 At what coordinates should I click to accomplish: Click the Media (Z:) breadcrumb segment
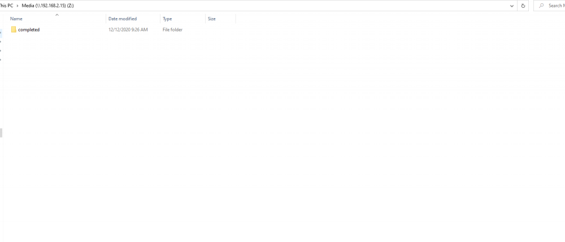click(x=48, y=6)
